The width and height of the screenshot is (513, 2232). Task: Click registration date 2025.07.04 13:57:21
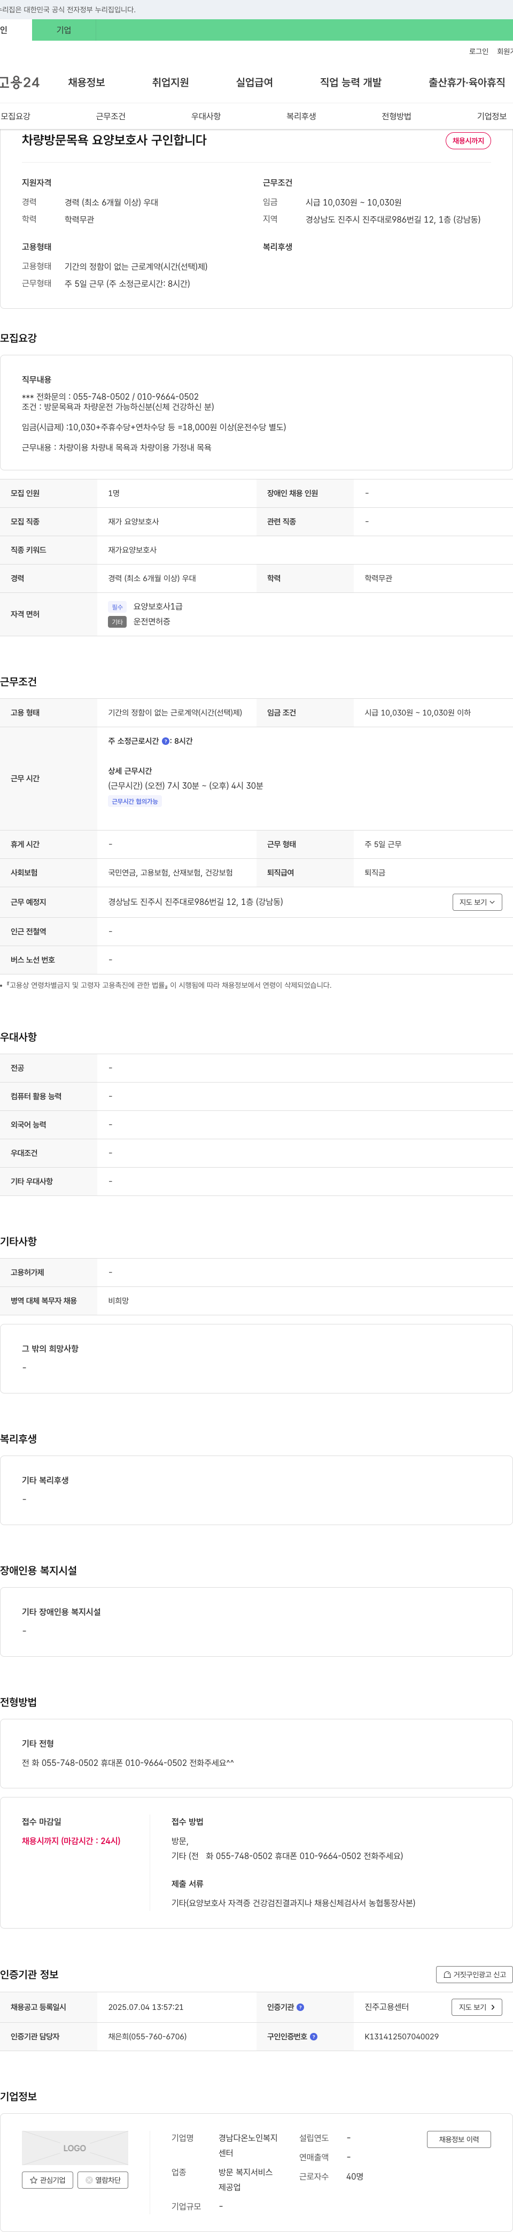145,2007
